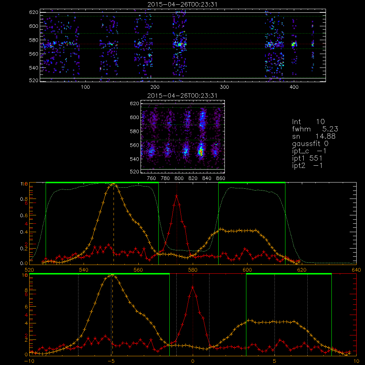
Task: Click the 'ipt_c -1' parameter text
Action: (x=309, y=151)
